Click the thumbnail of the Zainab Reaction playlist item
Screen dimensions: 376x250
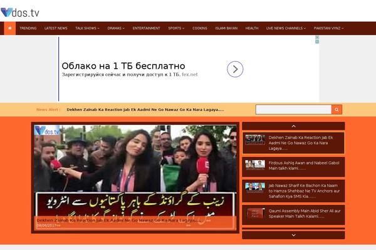pyautogui.click(x=255, y=140)
